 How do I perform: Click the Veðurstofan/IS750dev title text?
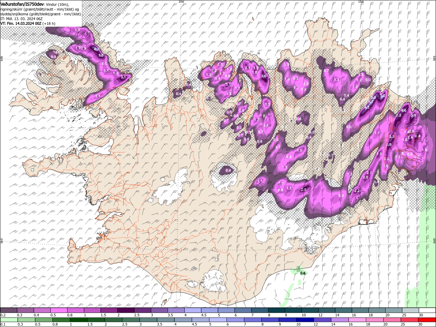tap(22, 4)
